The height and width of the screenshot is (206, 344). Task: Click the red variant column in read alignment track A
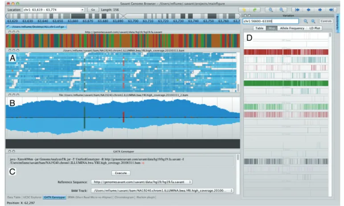(123, 72)
